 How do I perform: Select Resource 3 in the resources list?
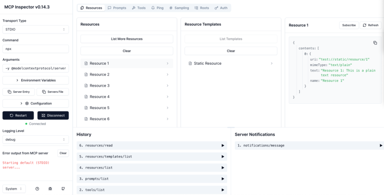pos(126,86)
